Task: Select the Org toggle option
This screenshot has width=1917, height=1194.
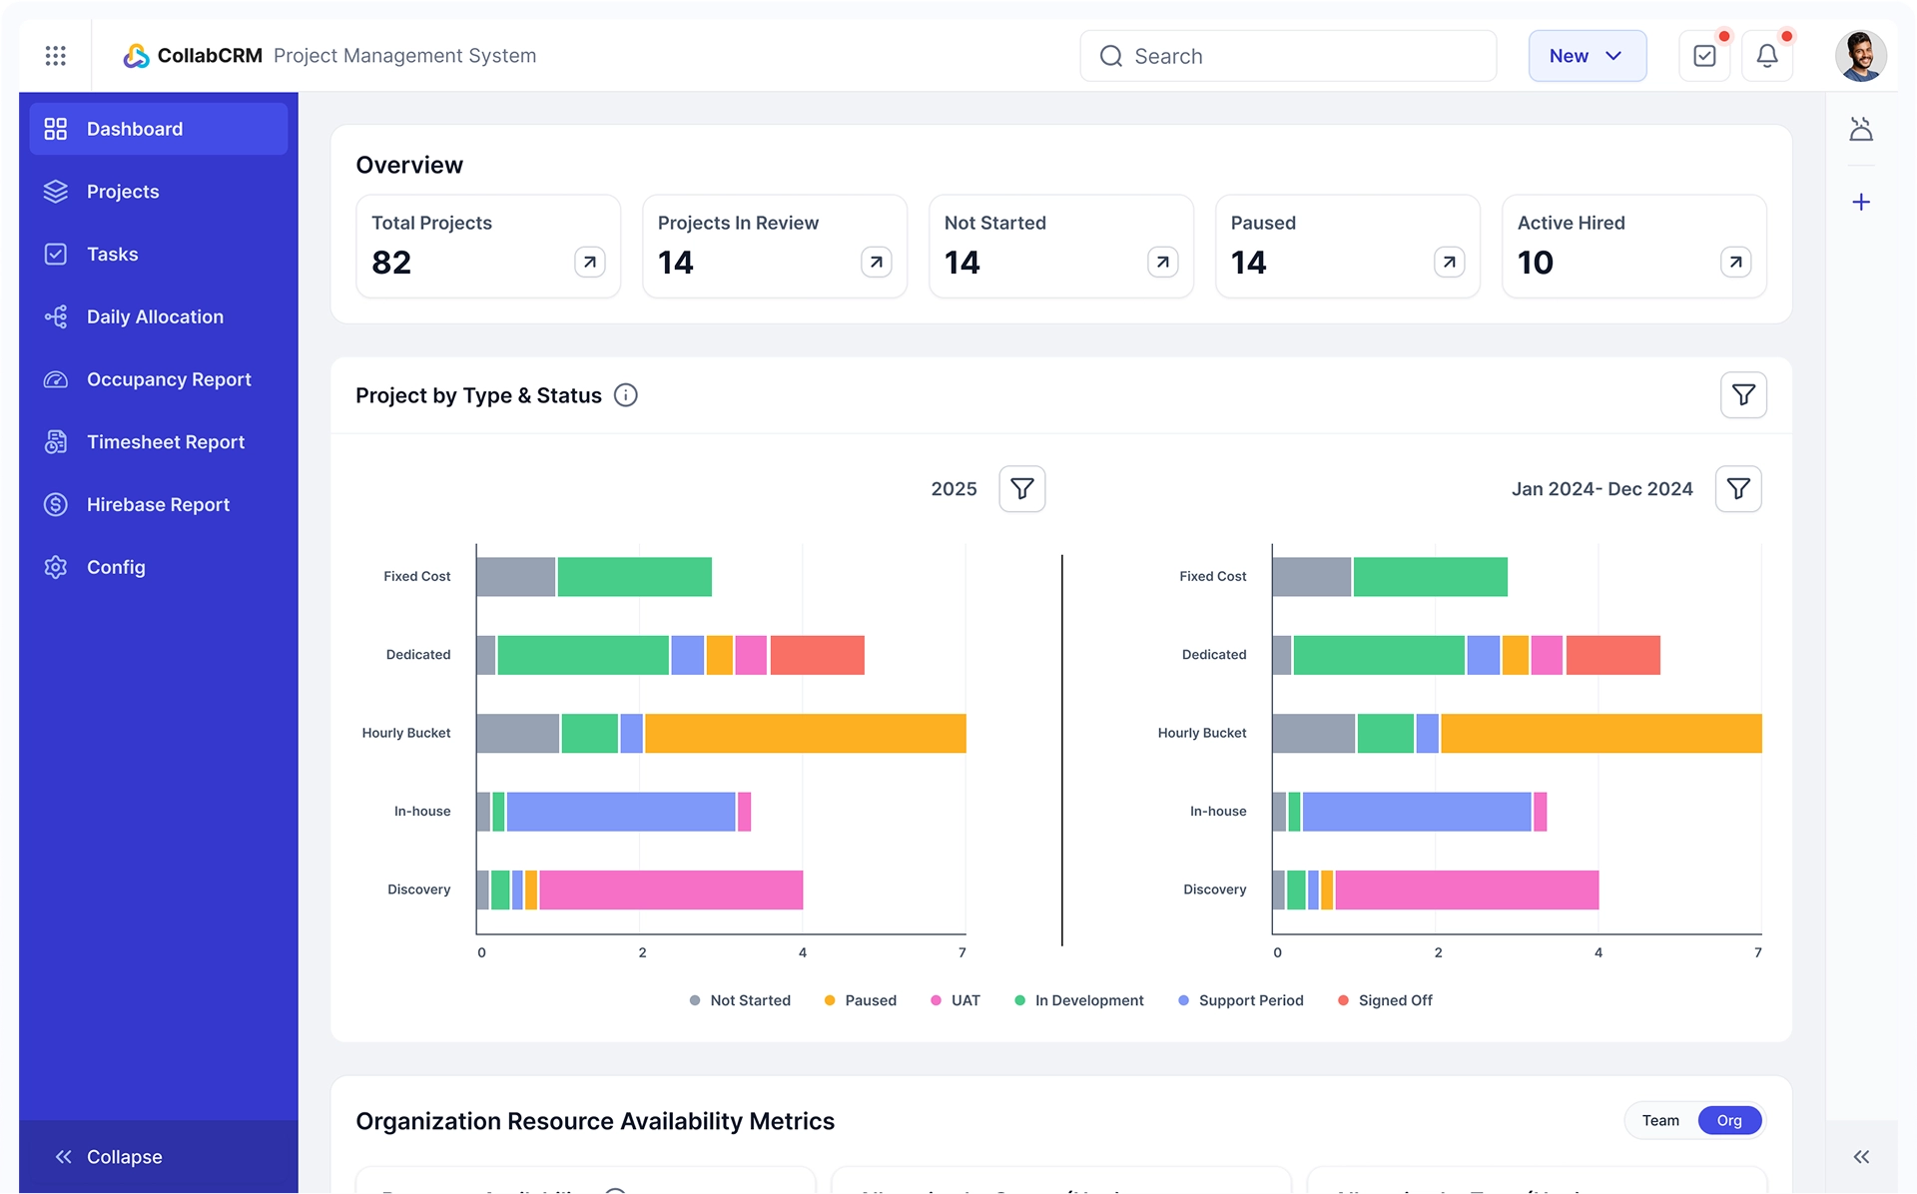Action: (1728, 1120)
